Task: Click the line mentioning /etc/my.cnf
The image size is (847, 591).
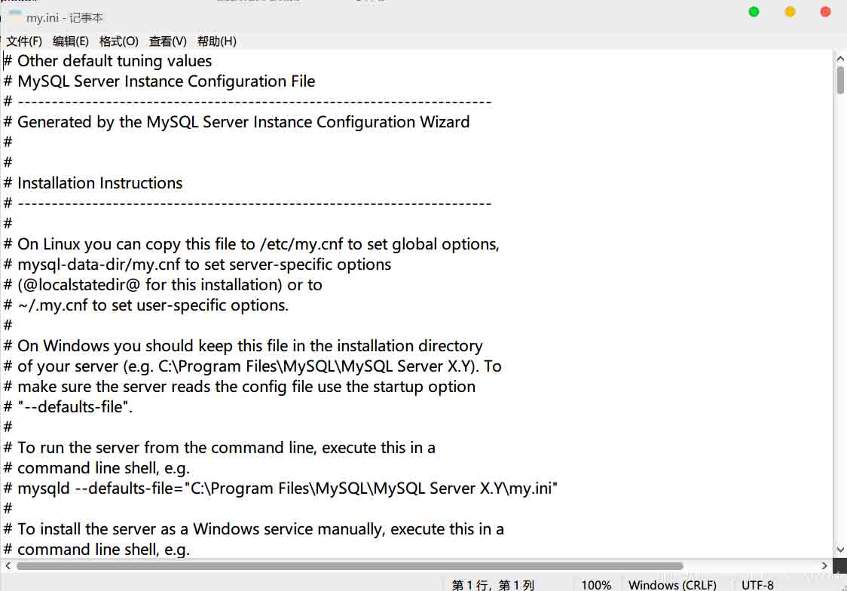Action: coord(251,244)
